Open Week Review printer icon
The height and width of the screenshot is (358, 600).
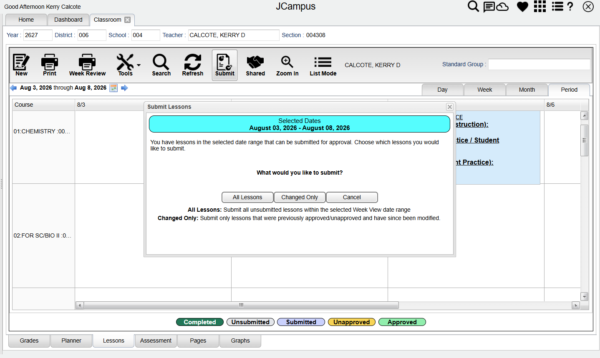(x=87, y=63)
